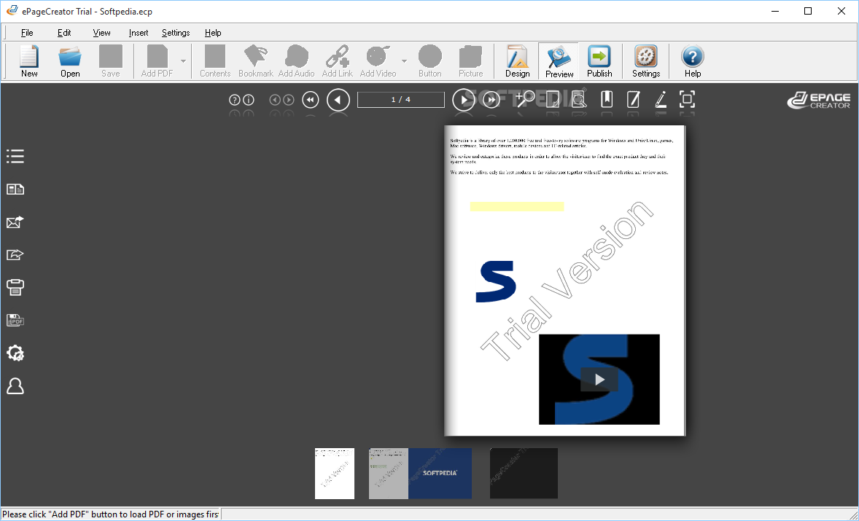Select the Softpedia spread thumbnail

420,474
